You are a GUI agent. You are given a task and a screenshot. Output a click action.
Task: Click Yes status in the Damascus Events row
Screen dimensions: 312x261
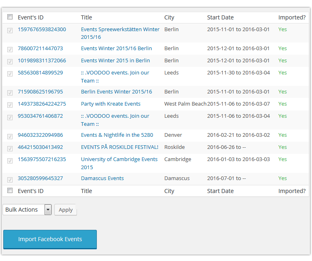282,178
